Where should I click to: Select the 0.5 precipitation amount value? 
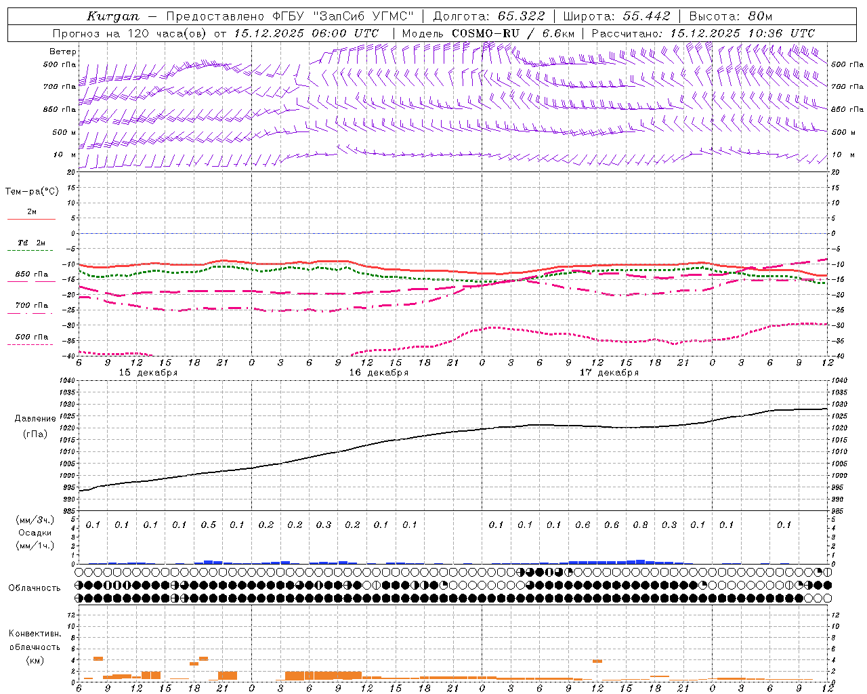(209, 525)
